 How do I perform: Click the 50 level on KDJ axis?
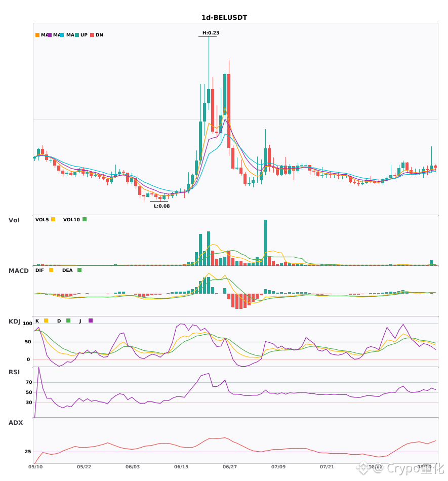pyautogui.click(x=28, y=342)
